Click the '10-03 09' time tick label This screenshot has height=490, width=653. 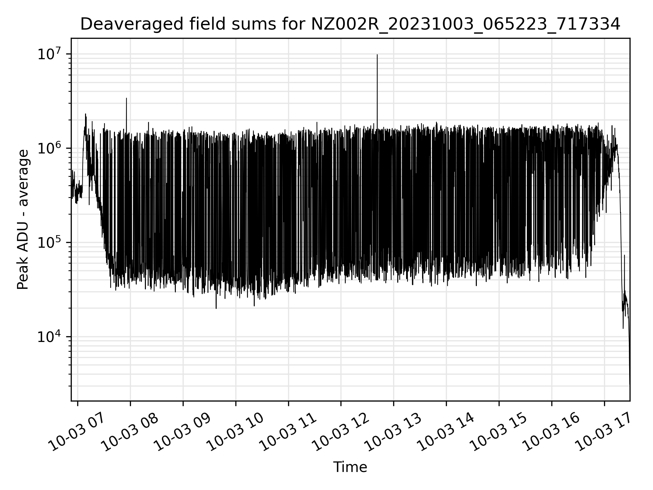tap(182, 431)
